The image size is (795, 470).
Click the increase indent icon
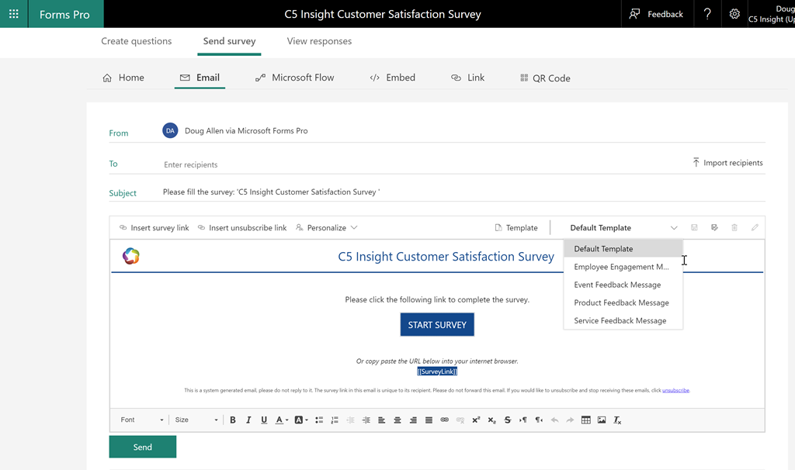tap(366, 420)
